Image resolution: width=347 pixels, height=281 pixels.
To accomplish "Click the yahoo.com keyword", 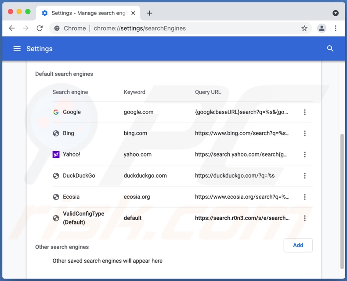I will [137, 154].
